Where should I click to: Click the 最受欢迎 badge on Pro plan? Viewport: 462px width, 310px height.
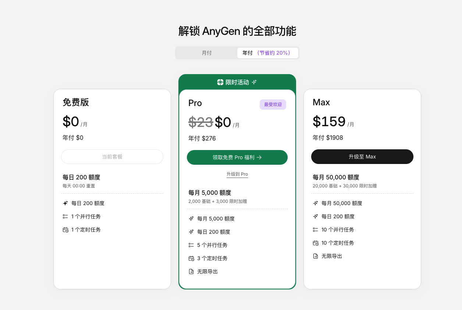pos(273,105)
